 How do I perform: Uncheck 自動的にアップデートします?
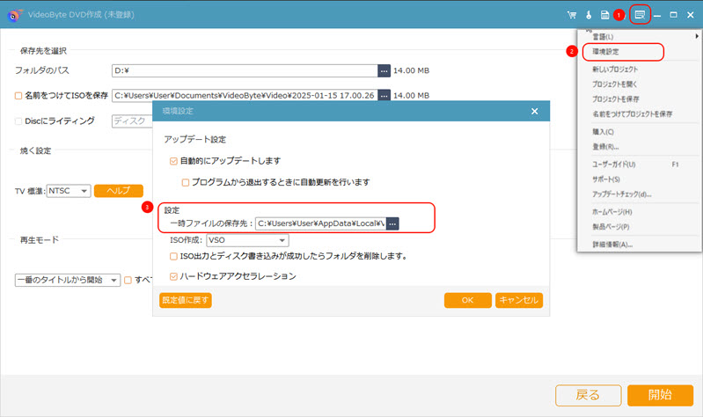click(173, 161)
